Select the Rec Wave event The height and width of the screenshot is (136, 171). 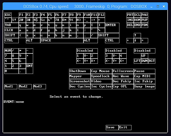(x=123, y=76)
